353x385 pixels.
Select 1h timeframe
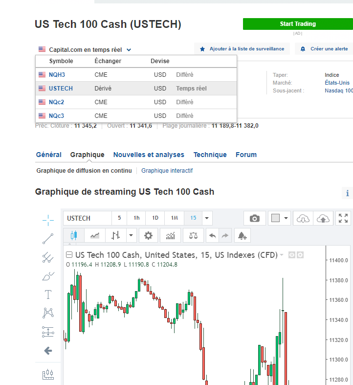pyautogui.click(x=136, y=218)
